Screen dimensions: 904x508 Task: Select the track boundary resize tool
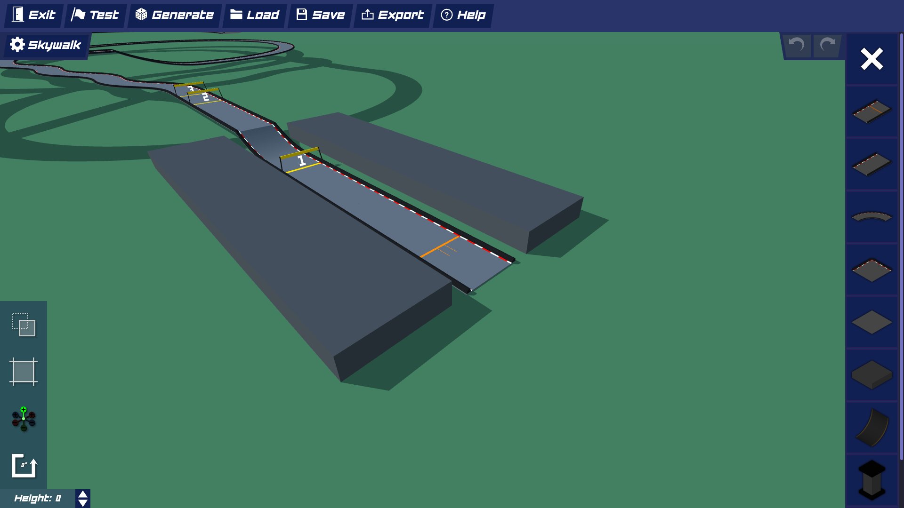23,372
